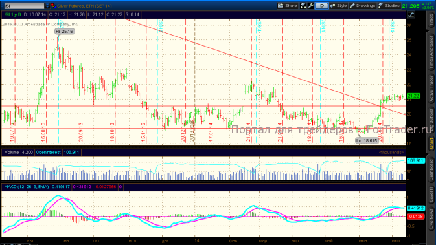Click the -0.0127956 MACD diff value
436x245 pixels.
tap(105, 187)
